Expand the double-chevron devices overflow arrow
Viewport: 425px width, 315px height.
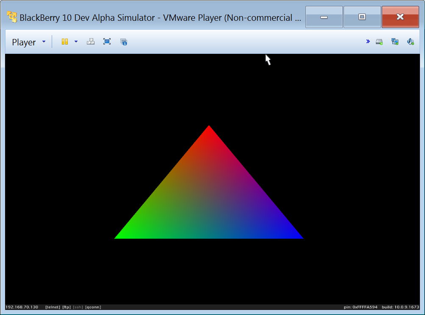point(368,41)
